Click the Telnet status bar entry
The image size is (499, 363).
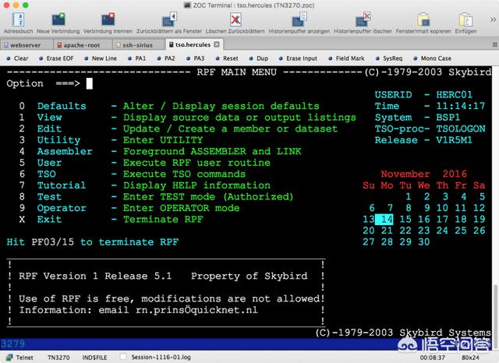point(20,358)
